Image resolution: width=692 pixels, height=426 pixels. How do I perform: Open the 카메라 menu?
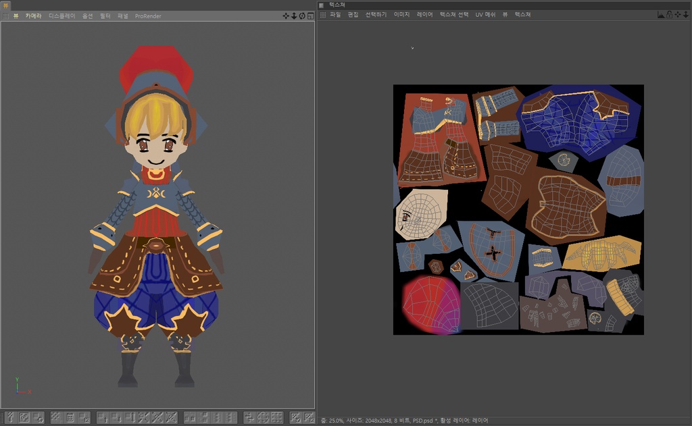tap(33, 16)
